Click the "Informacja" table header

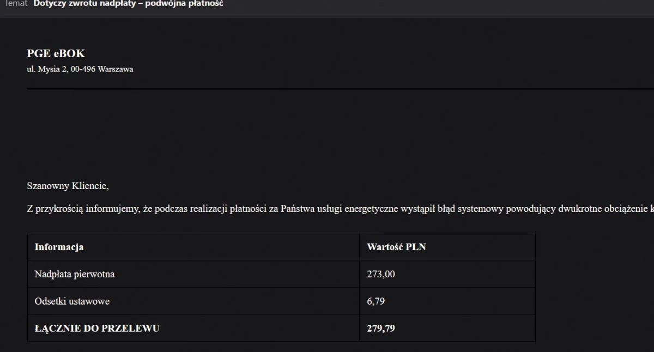tap(59, 247)
